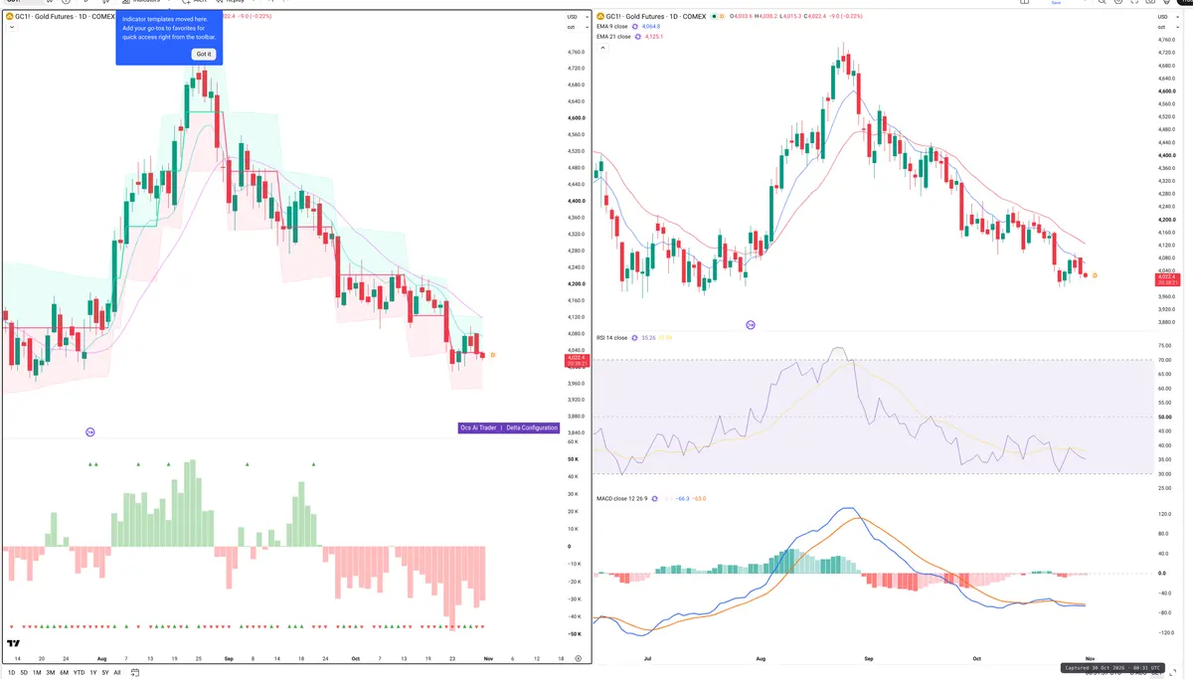The width and height of the screenshot is (1193, 679).
Task: Click the RSI 14 close settings icon
Action: tap(634, 338)
